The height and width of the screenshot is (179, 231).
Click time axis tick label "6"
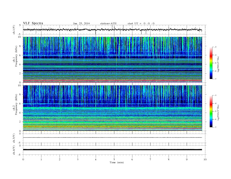tap(132, 159)
